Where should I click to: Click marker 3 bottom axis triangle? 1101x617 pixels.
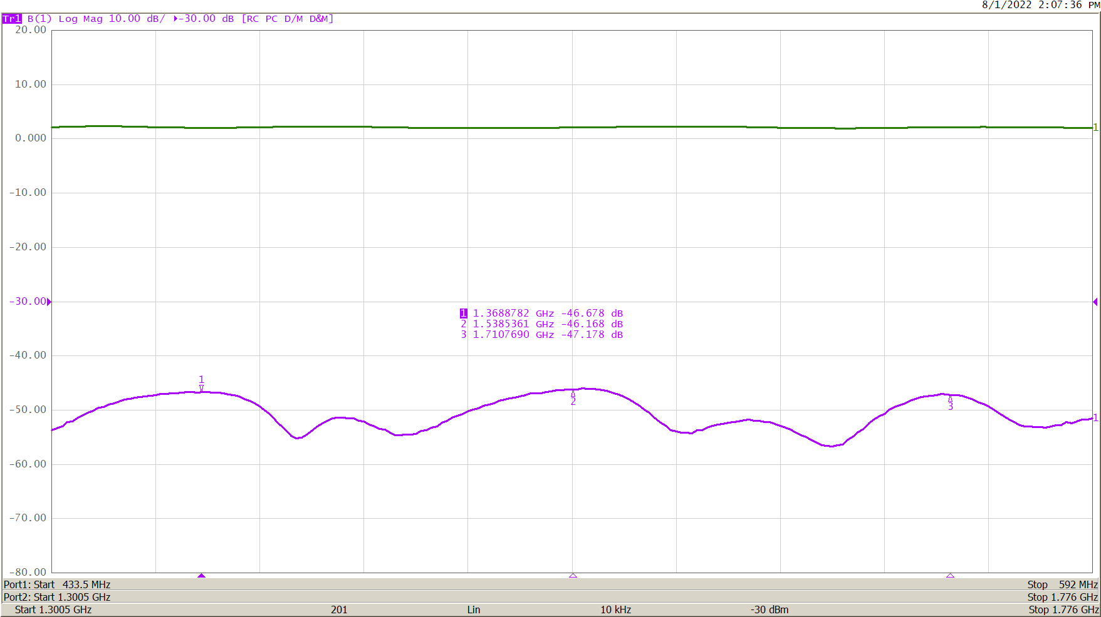click(x=950, y=575)
